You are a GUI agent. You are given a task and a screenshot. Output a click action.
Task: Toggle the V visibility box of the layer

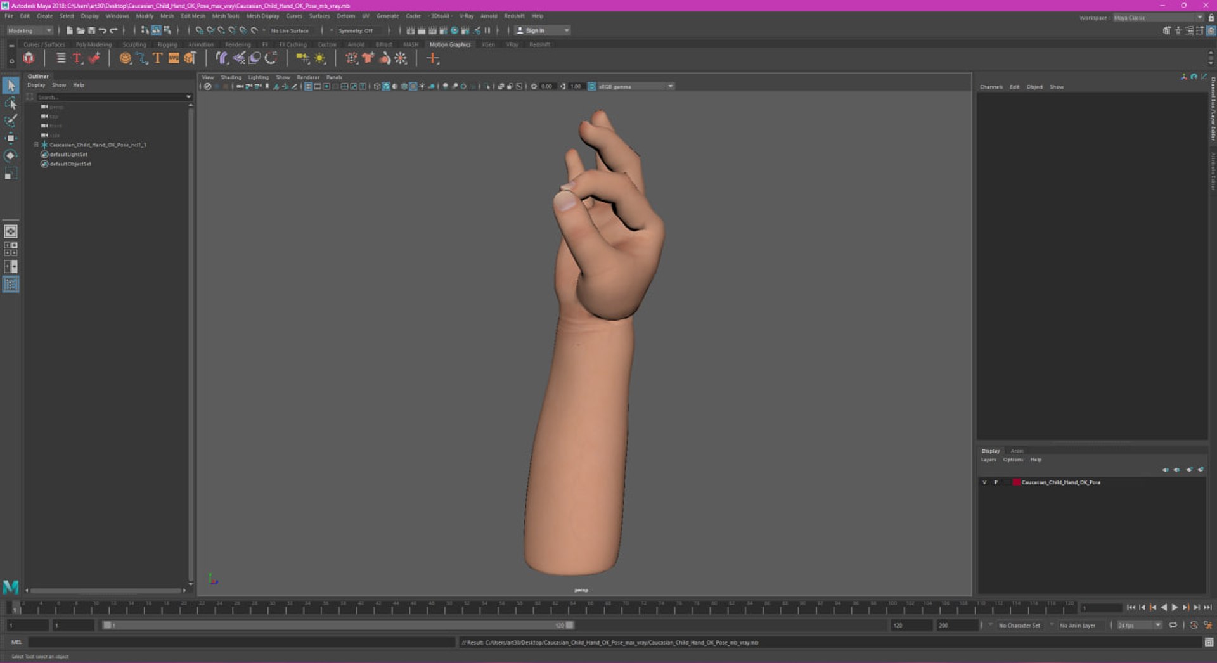tap(984, 482)
